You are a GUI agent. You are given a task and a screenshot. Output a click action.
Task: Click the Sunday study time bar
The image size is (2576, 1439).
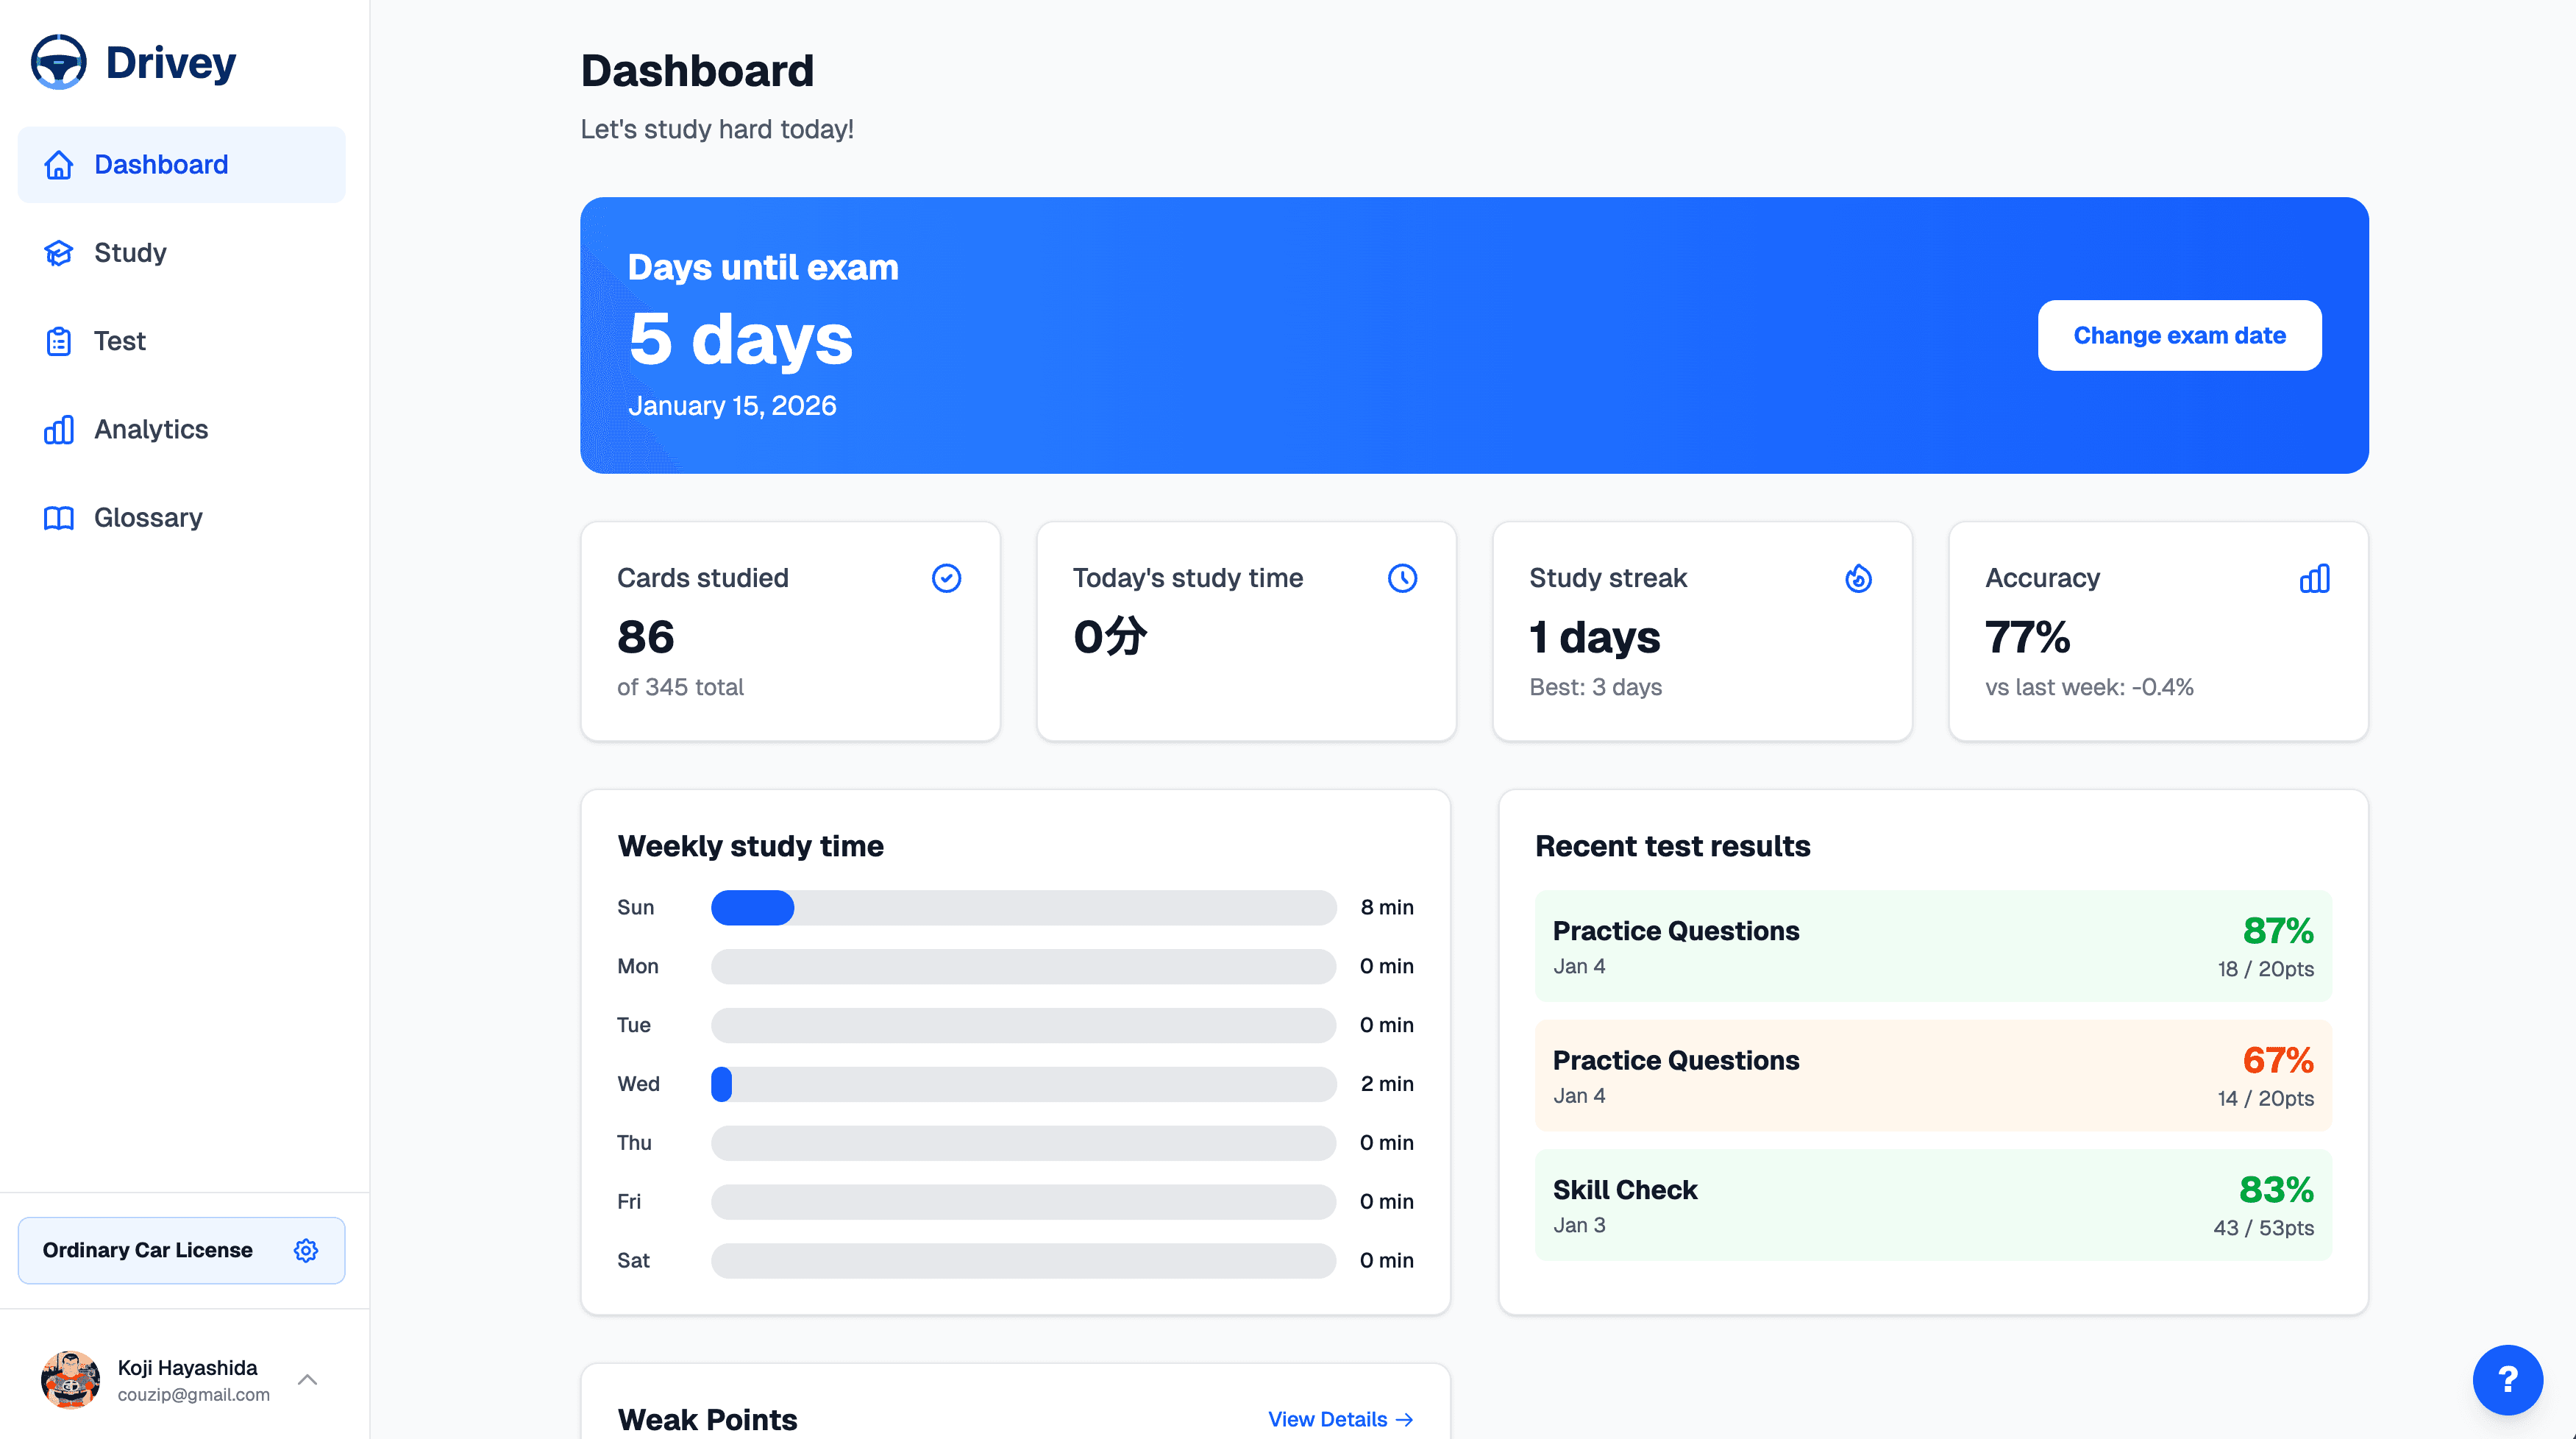coord(1023,908)
